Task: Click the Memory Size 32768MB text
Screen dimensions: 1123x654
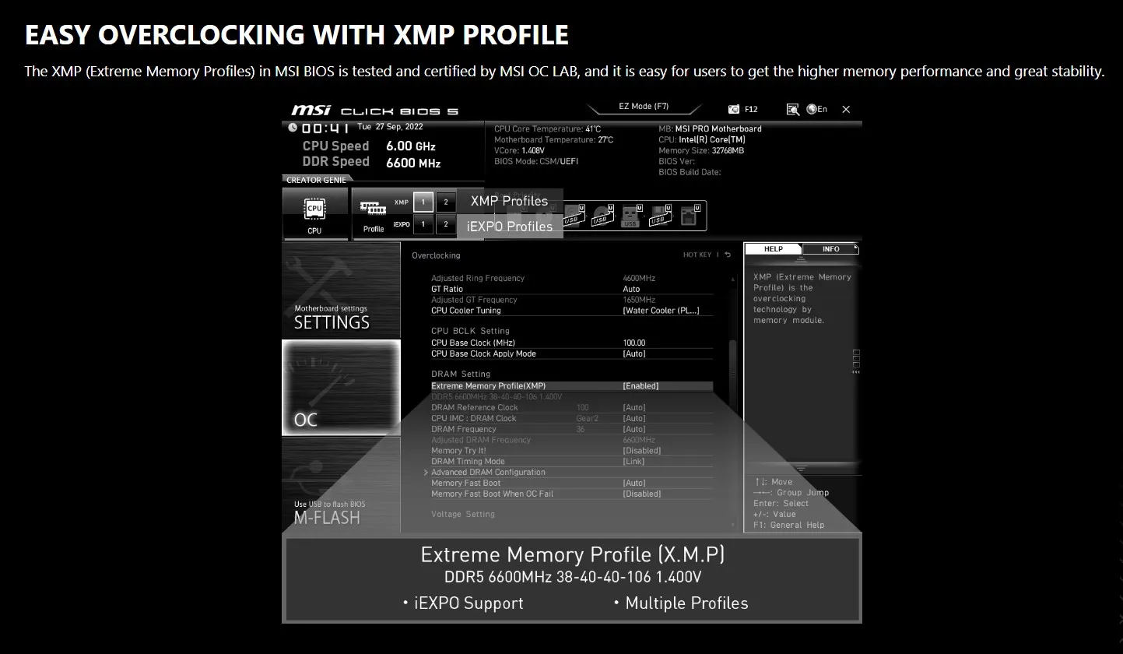Action: click(701, 151)
